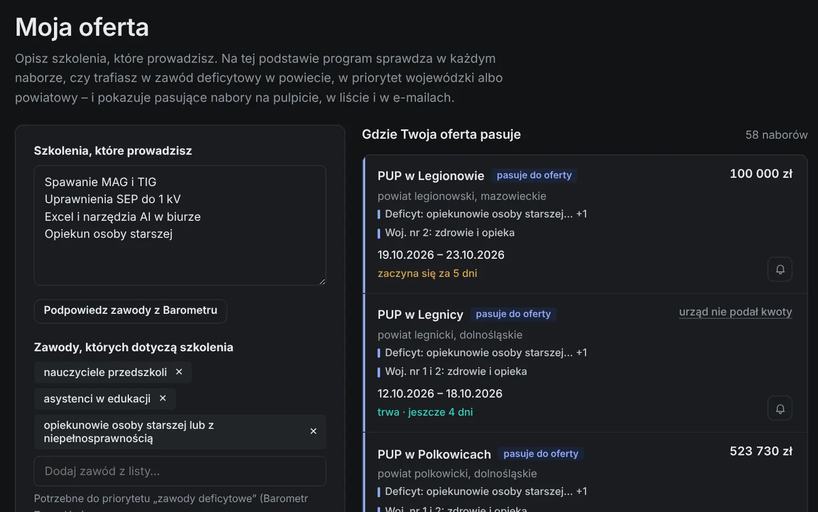Select pasuje do oferty badge for Polkowice
The height and width of the screenshot is (512, 818).
click(x=541, y=454)
